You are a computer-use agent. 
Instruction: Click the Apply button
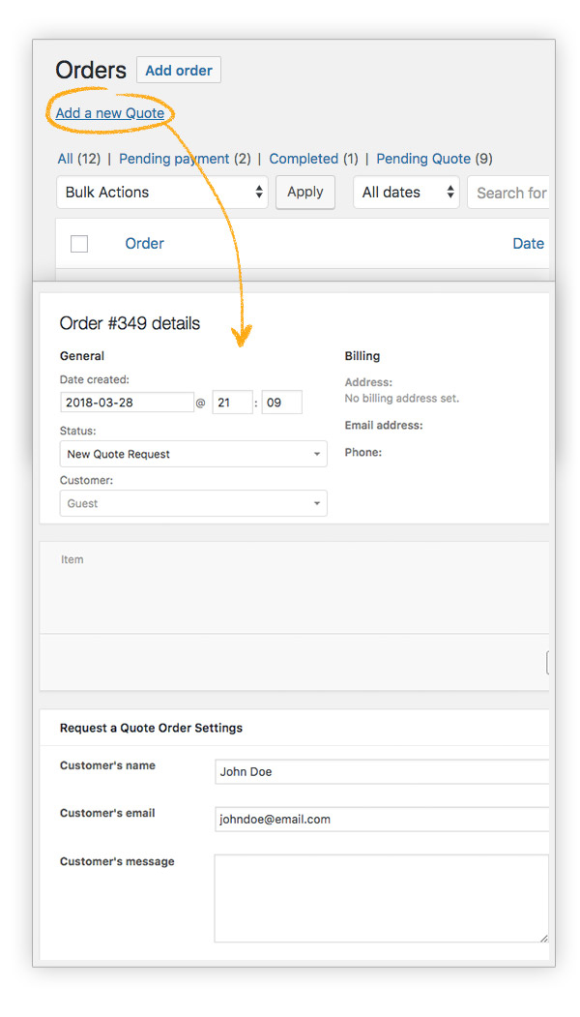click(305, 192)
